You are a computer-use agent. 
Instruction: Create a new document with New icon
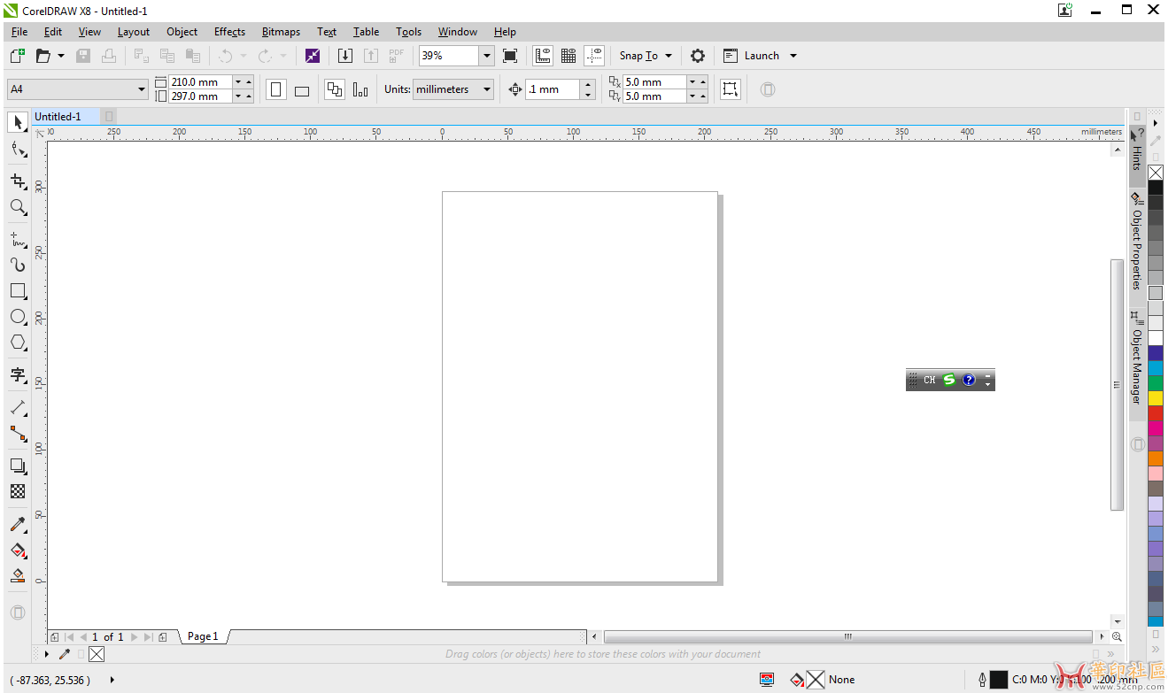(18, 56)
